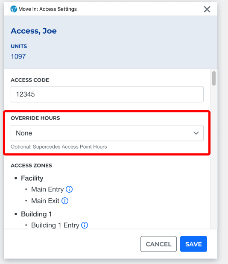Click the Access Zones section heading
This screenshot has width=228, height=264.
31,165
